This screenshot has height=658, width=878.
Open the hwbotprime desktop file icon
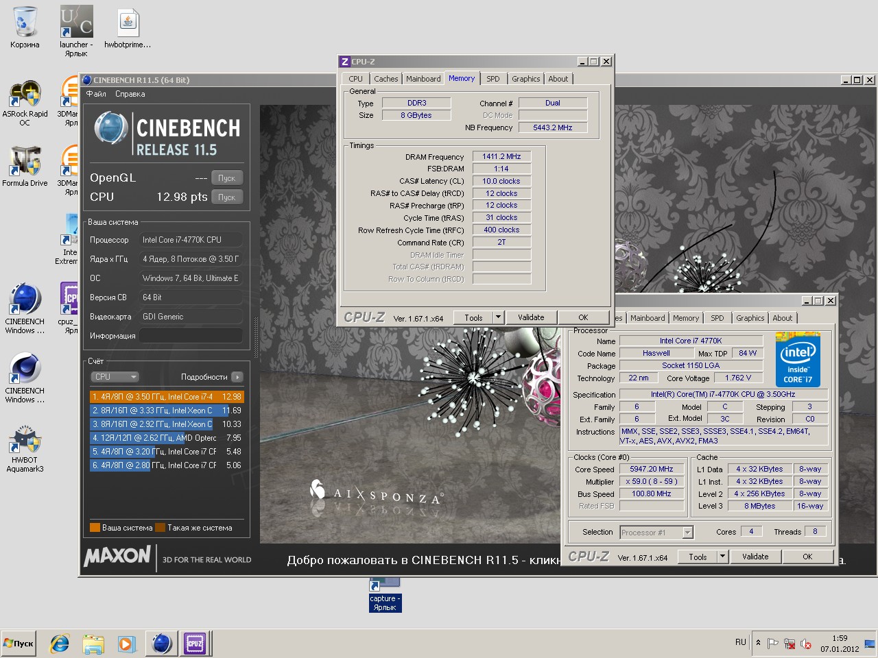pyautogui.click(x=128, y=29)
